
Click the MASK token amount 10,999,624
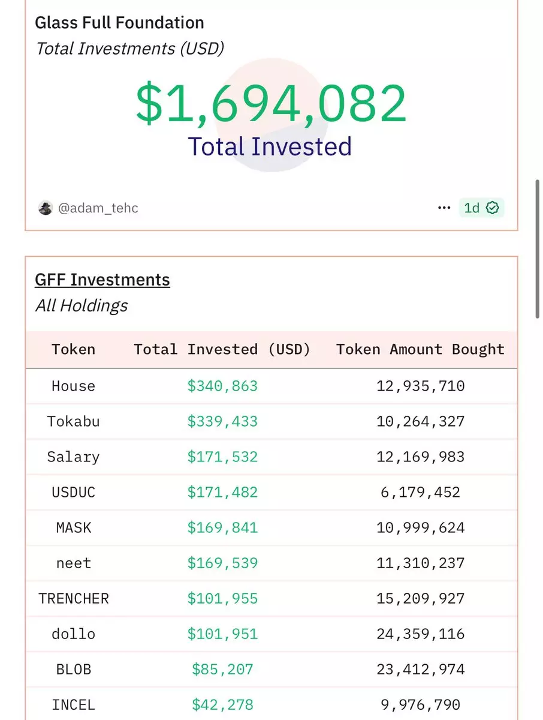click(x=420, y=527)
